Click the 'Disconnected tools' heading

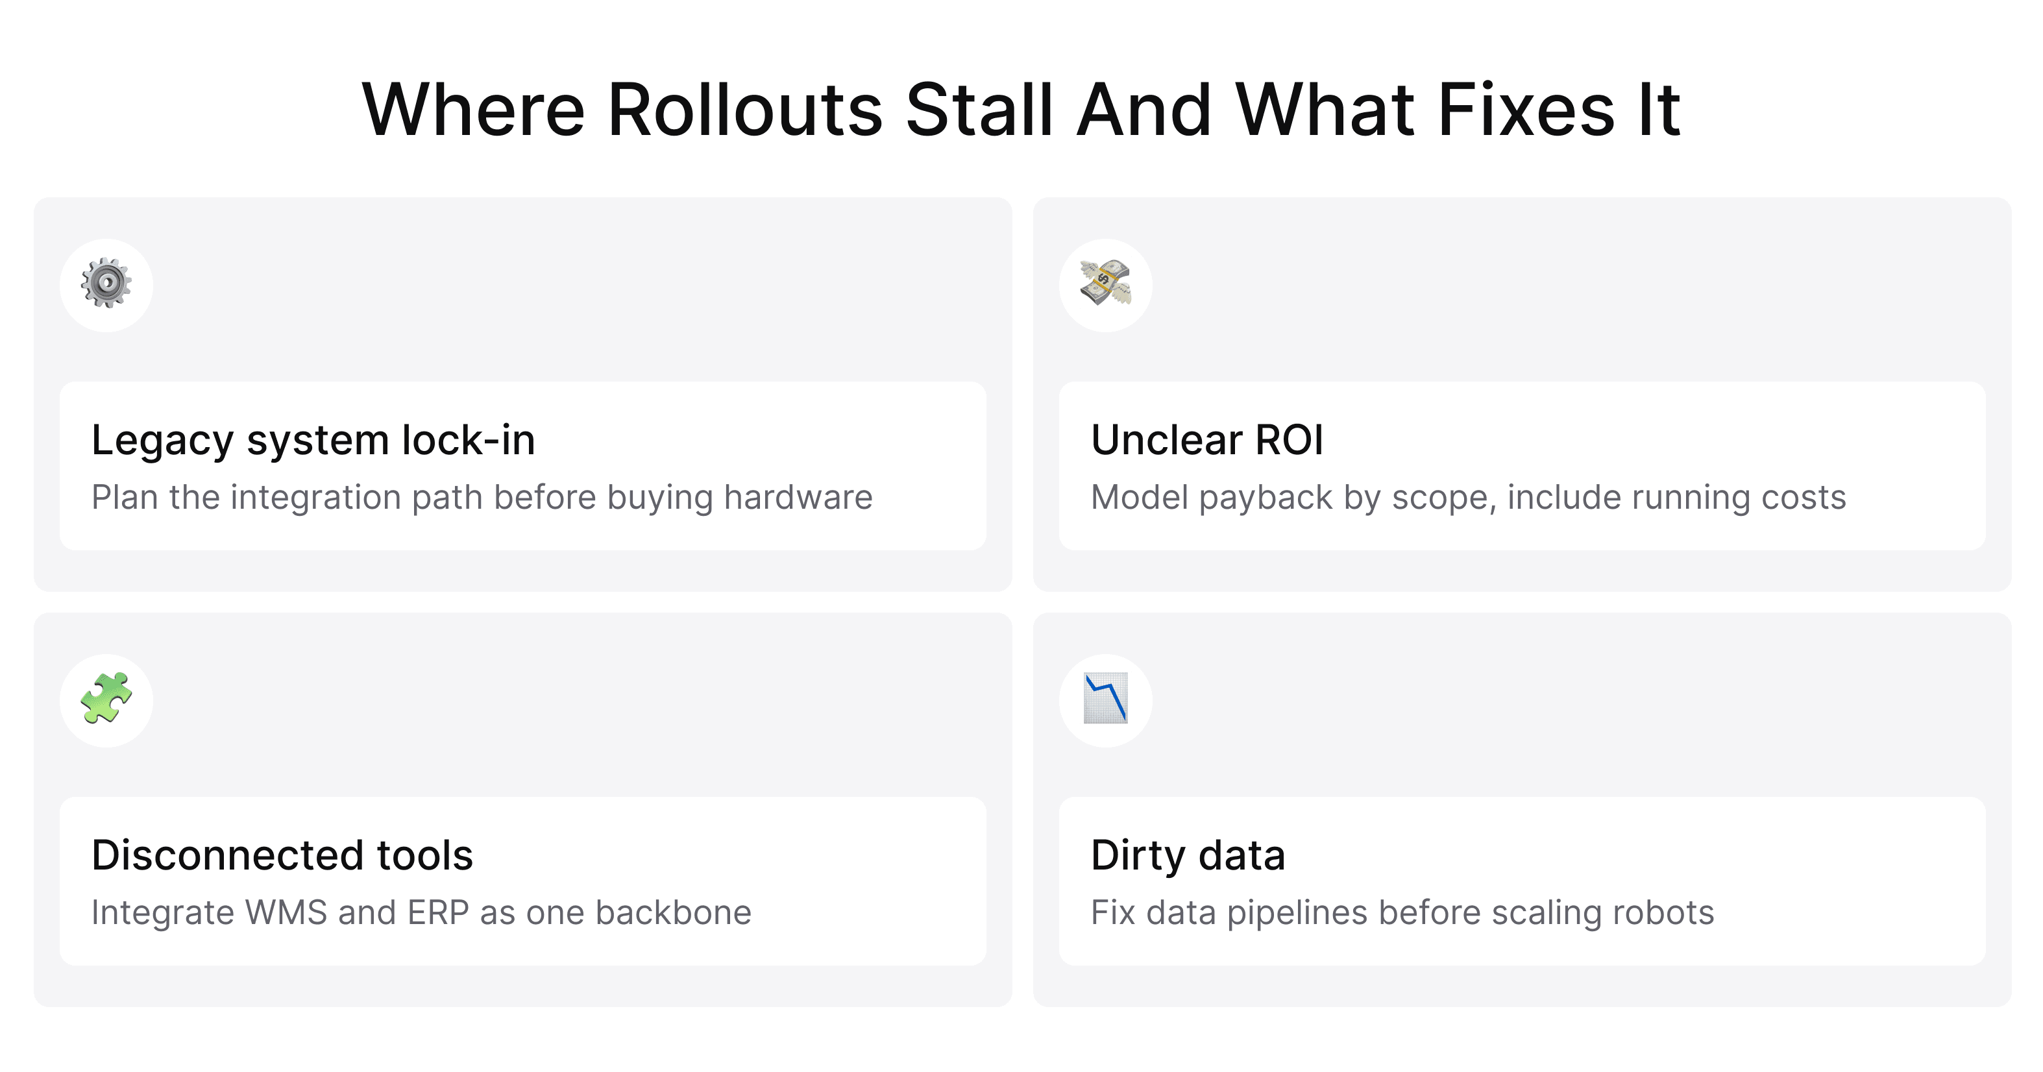coord(282,855)
